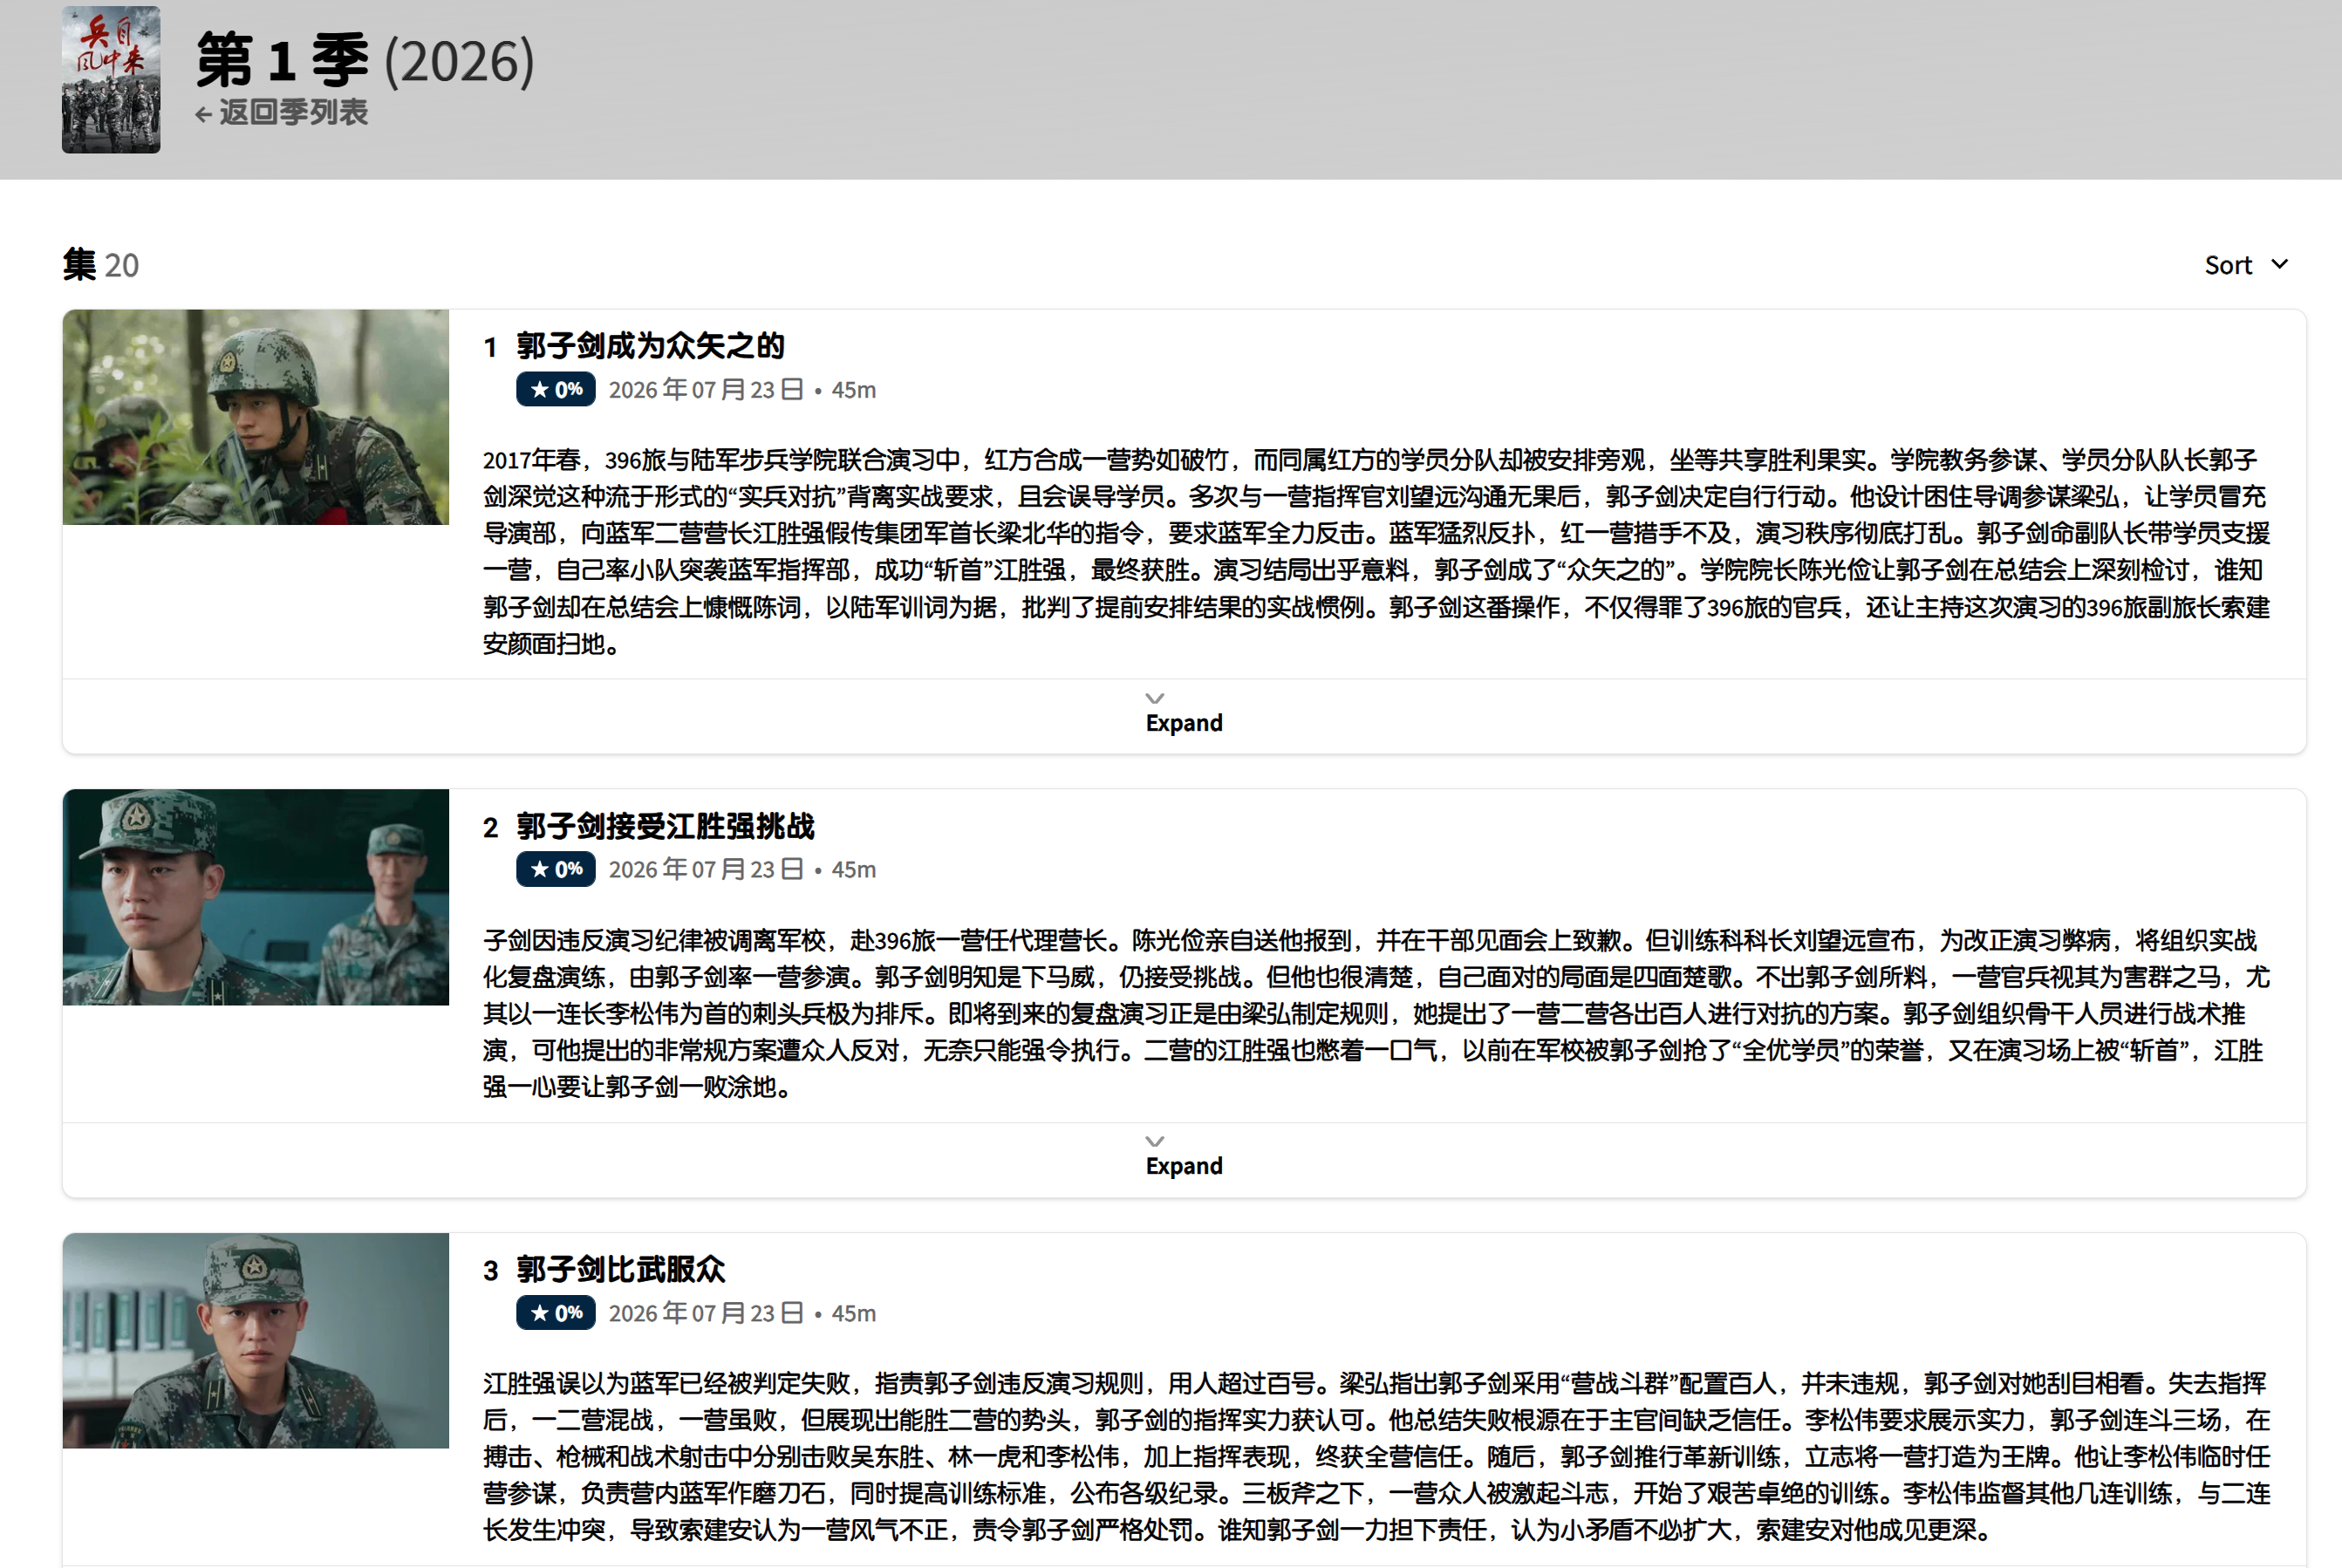Click the back arrow icon beside 返回季列表
The image size is (2342, 1568).
click(203, 114)
